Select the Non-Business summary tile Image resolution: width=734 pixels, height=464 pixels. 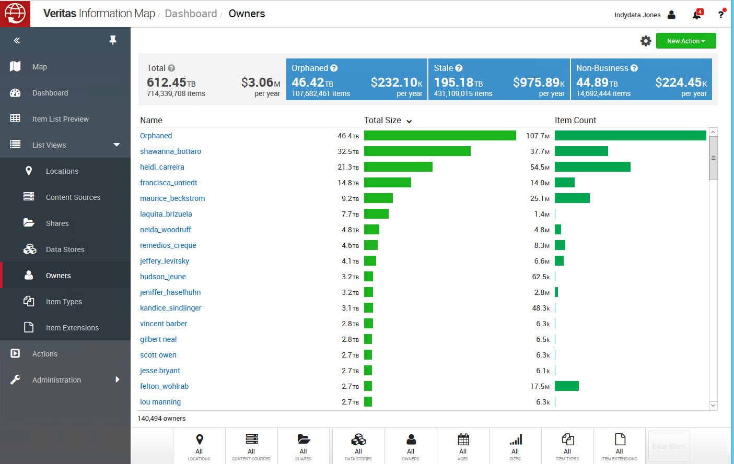click(x=642, y=79)
